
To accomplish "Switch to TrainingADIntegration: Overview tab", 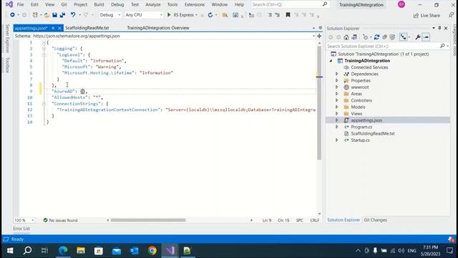I will point(158,28).
